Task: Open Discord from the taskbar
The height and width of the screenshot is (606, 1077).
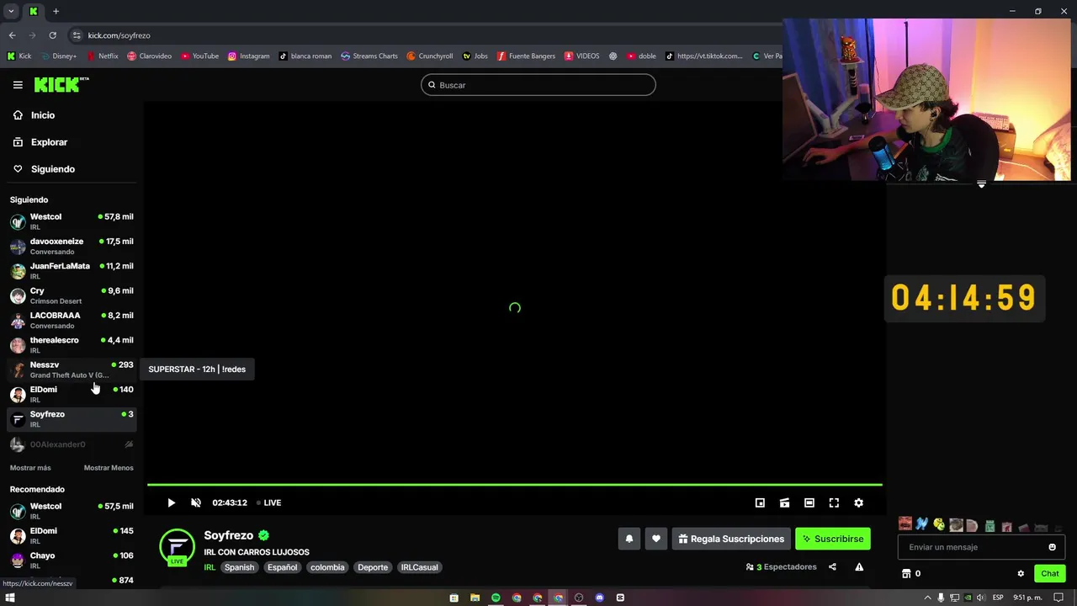Action: [x=599, y=598]
